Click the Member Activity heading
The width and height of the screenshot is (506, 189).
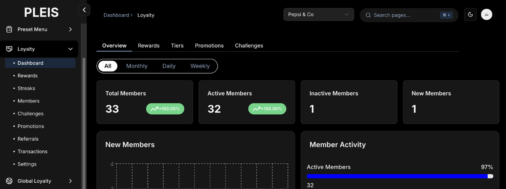[x=338, y=144]
